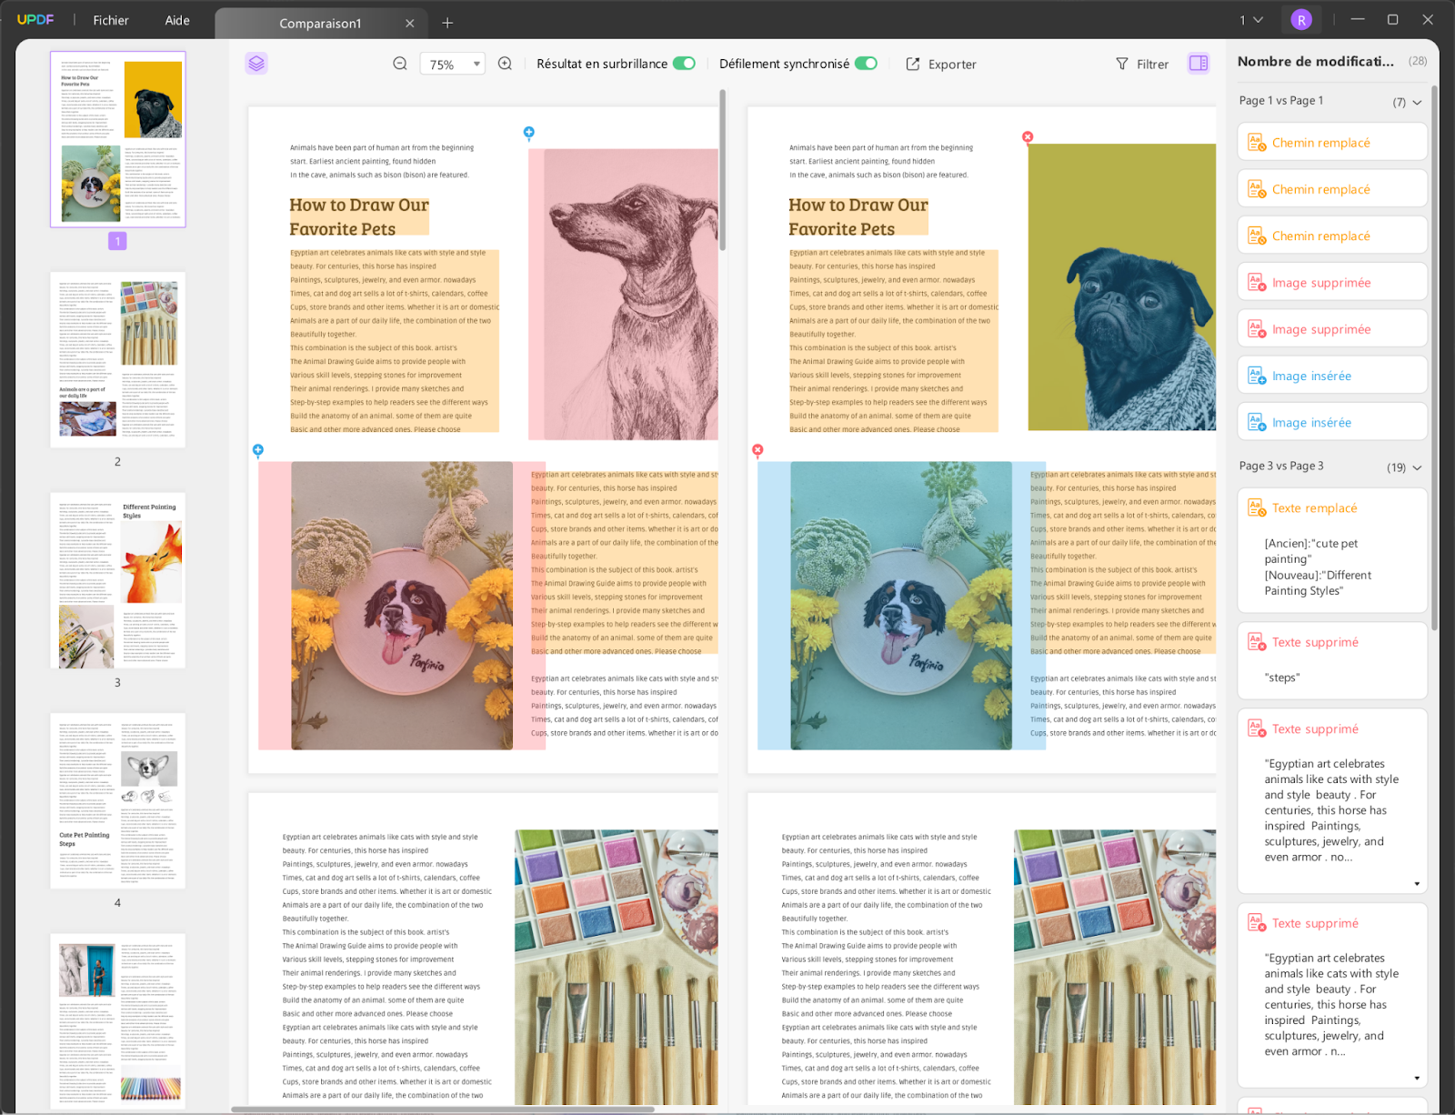This screenshot has height=1115, width=1455.
Task: Click the user avatar R icon
Action: coord(1301,20)
